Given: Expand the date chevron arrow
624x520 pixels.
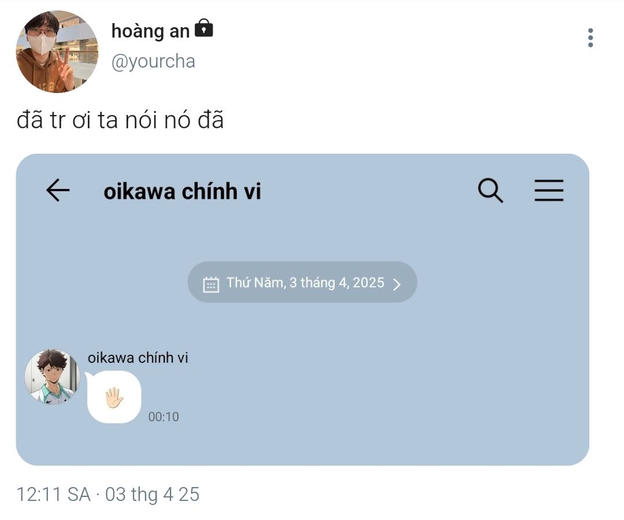Looking at the screenshot, I should coord(396,284).
